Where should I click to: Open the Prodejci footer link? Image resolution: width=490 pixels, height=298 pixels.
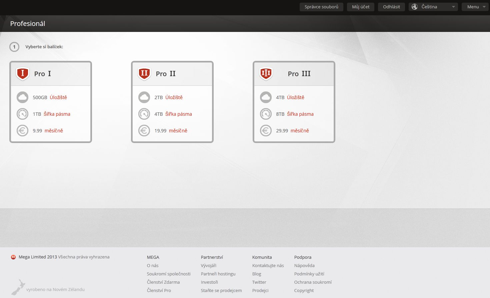(260, 290)
